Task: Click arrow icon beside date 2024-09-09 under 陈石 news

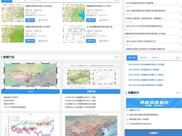Action: click(181, 7)
